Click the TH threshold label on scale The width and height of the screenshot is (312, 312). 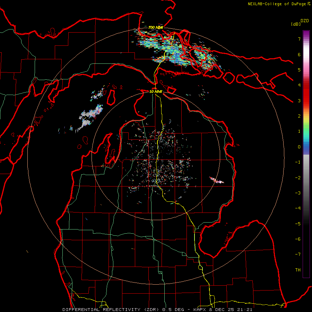click(298, 270)
